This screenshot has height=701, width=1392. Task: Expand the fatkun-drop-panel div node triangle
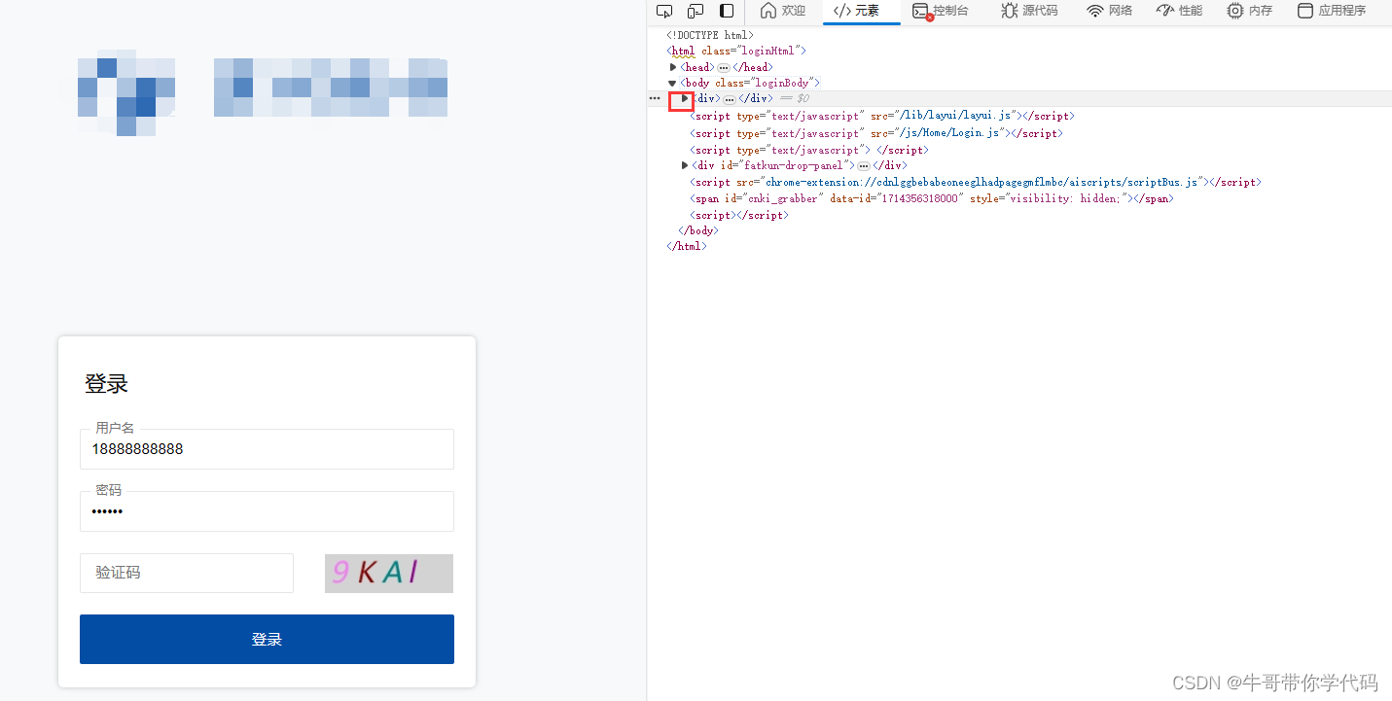685,165
